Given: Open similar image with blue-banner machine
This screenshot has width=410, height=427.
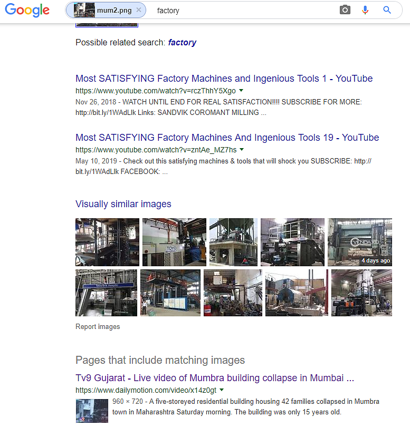Looking at the screenshot, I should 106,293.
